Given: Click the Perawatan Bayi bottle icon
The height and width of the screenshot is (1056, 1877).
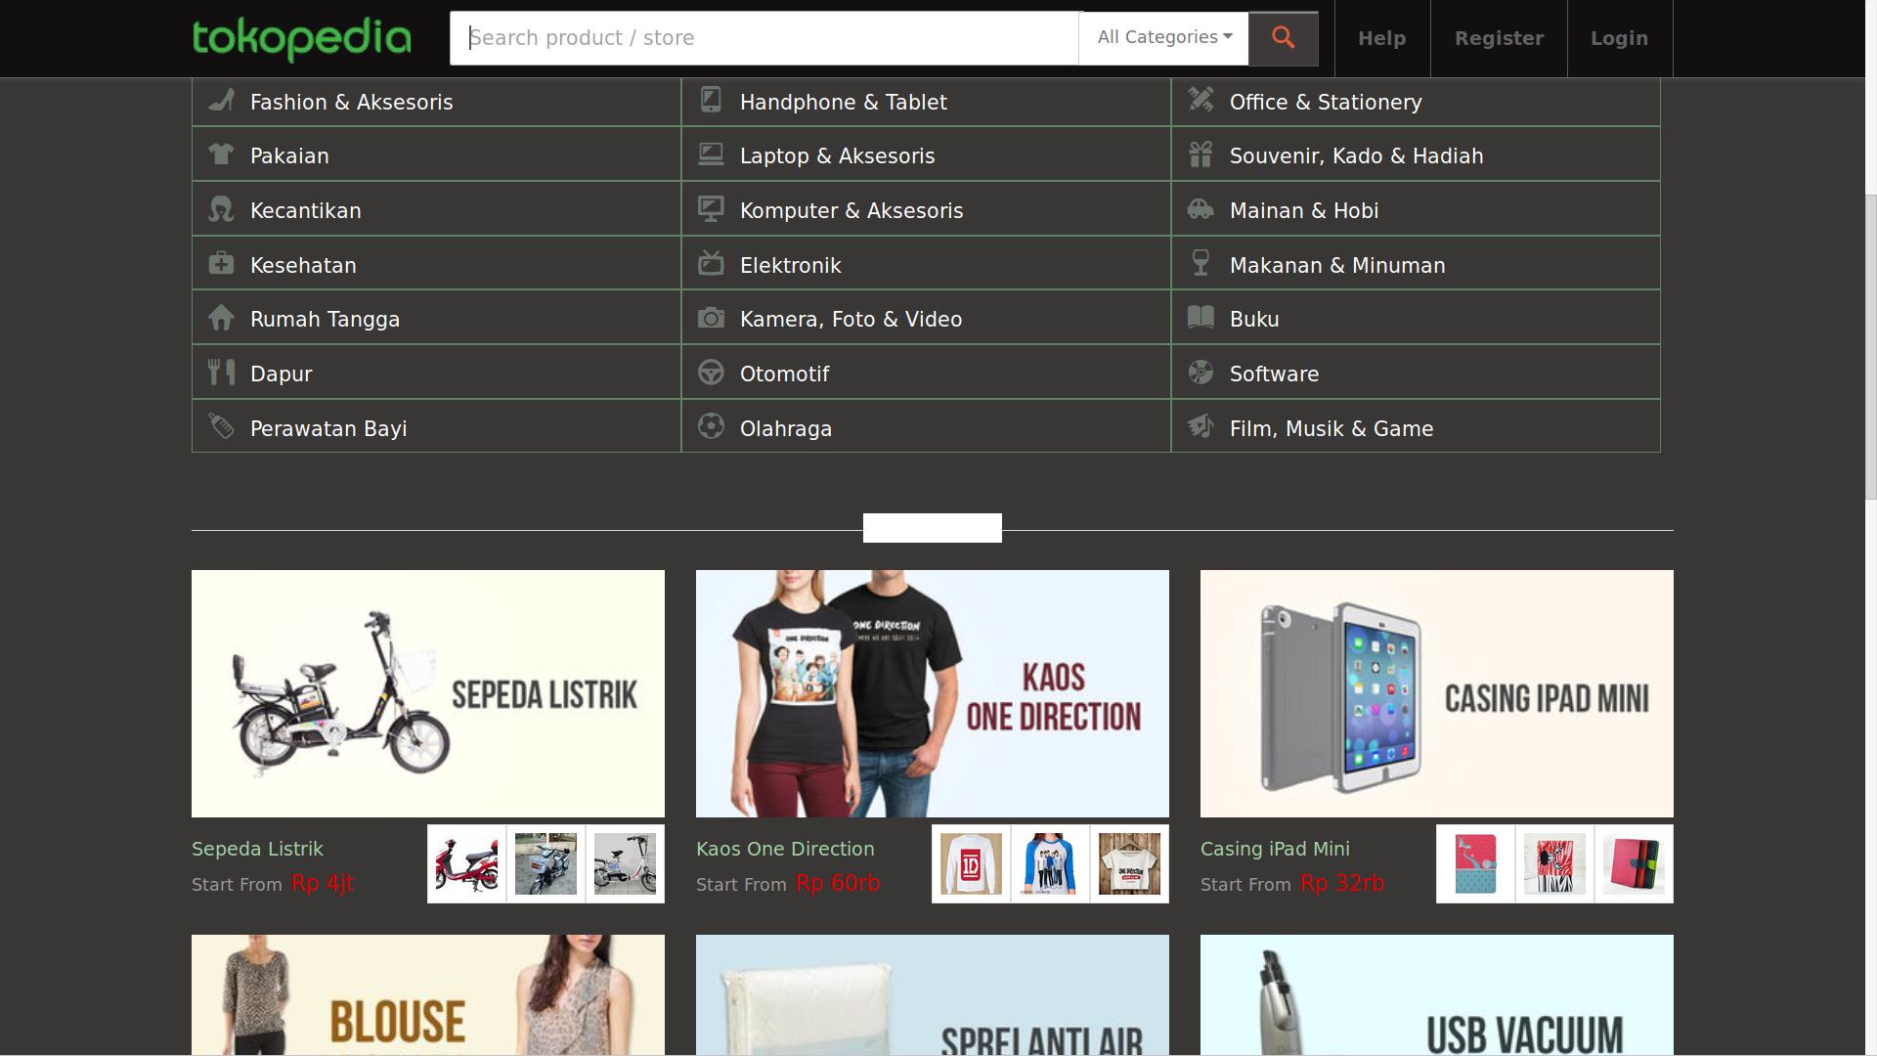Looking at the screenshot, I should click(x=222, y=426).
